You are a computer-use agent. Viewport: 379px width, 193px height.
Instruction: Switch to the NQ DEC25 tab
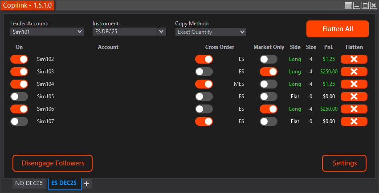tap(29, 183)
